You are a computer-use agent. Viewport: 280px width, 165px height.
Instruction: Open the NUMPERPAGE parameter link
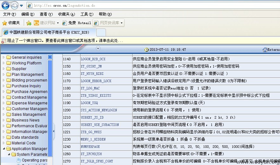click(90, 147)
